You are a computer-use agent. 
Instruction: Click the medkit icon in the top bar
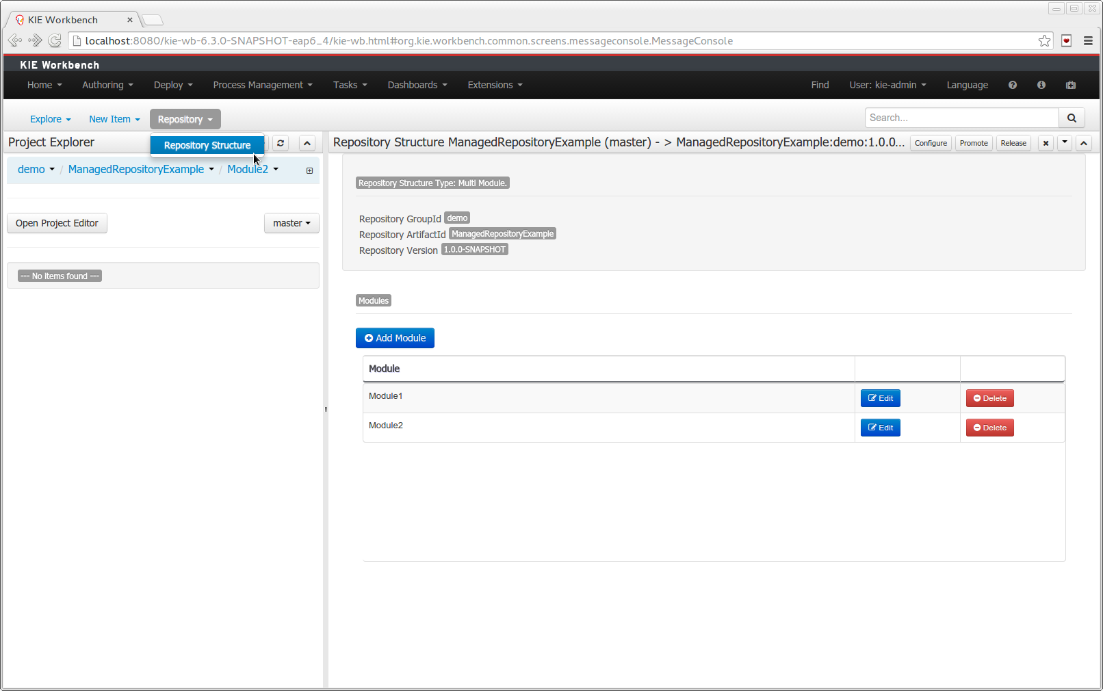coord(1070,85)
